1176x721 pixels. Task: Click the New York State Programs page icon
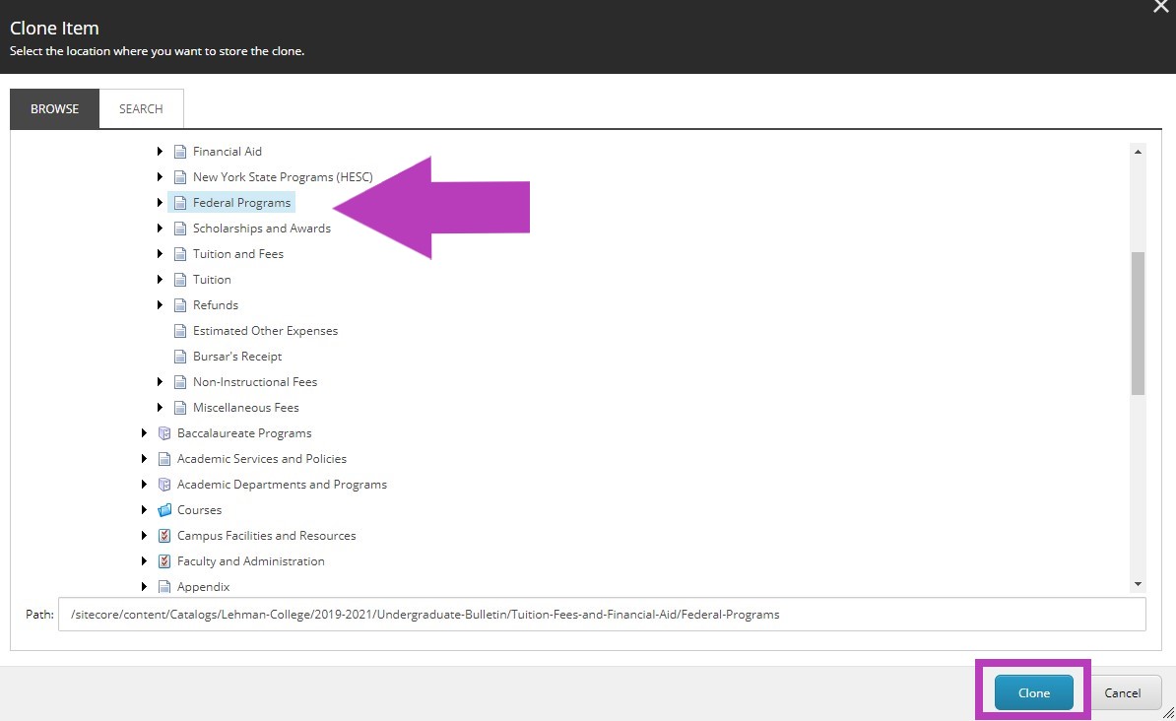[x=180, y=177]
